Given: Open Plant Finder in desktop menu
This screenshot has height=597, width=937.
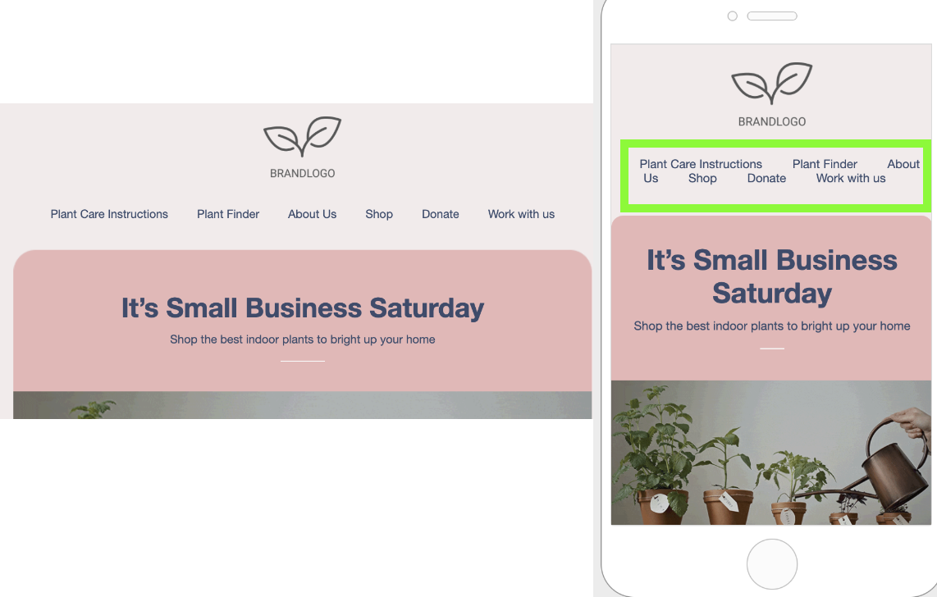Looking at the screenshot, I should (x=228, y=214).
